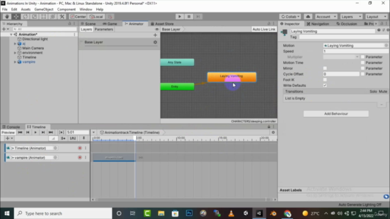
Task: Toggle Timeline play range mode
Action: click(x=61, y=133)
